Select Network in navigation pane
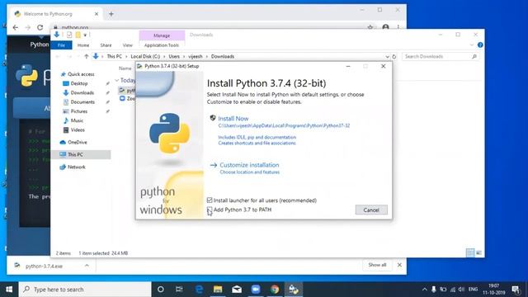 [77, 167]
